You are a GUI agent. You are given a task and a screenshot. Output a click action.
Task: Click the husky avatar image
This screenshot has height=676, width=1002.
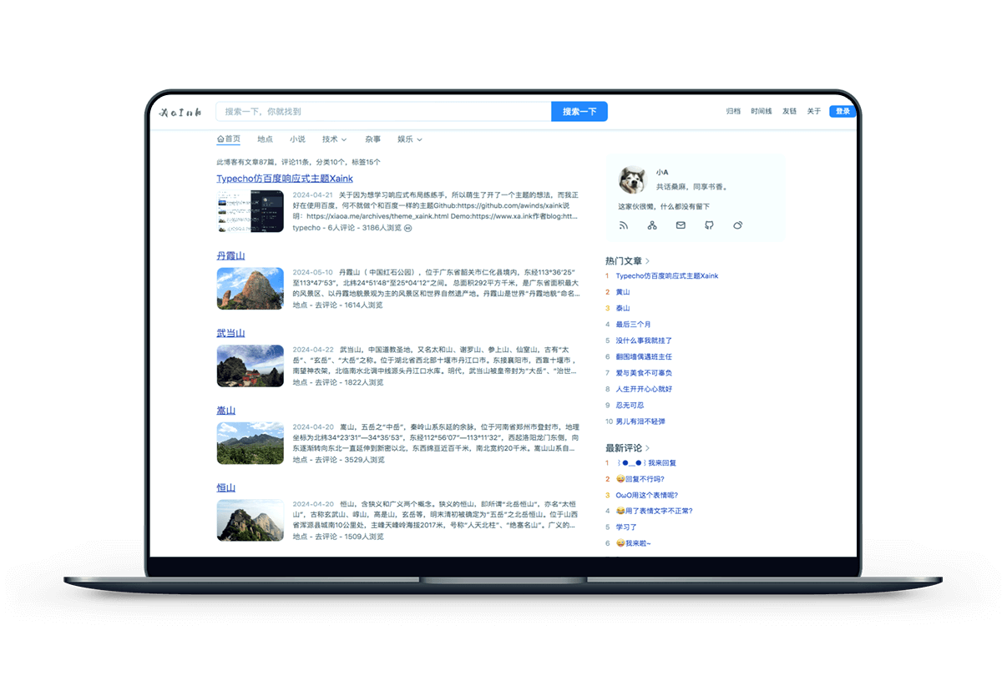(x=632, y=180)
